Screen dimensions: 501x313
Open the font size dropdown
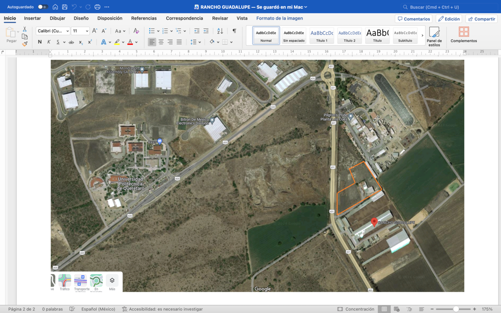point(80,31)
